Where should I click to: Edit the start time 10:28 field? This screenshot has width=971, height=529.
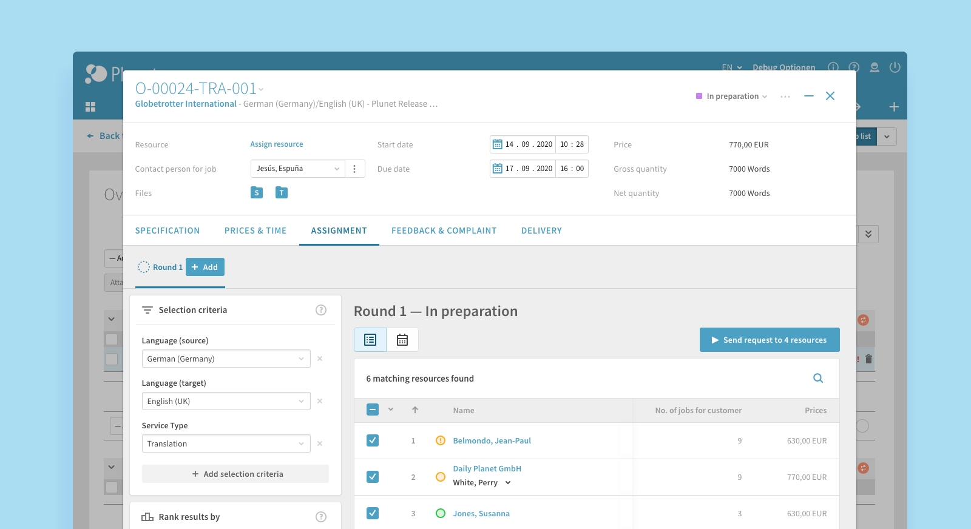coord(572,144)
